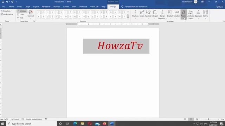This screenshot has height=126, width=225.
Task: Insert the nabla symbol
Action: 97,16
